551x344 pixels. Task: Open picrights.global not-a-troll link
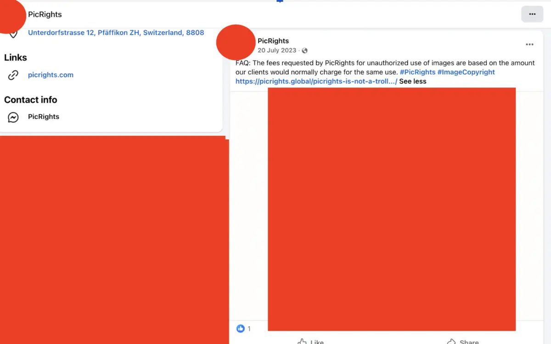click(316, 81)
